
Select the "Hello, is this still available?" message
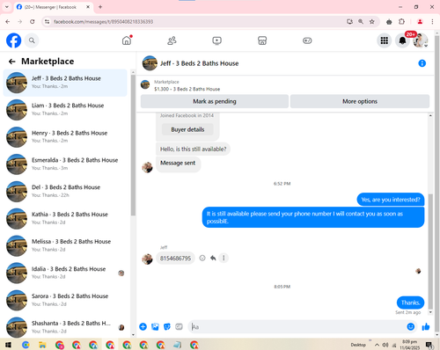click(x=193, y=149)
